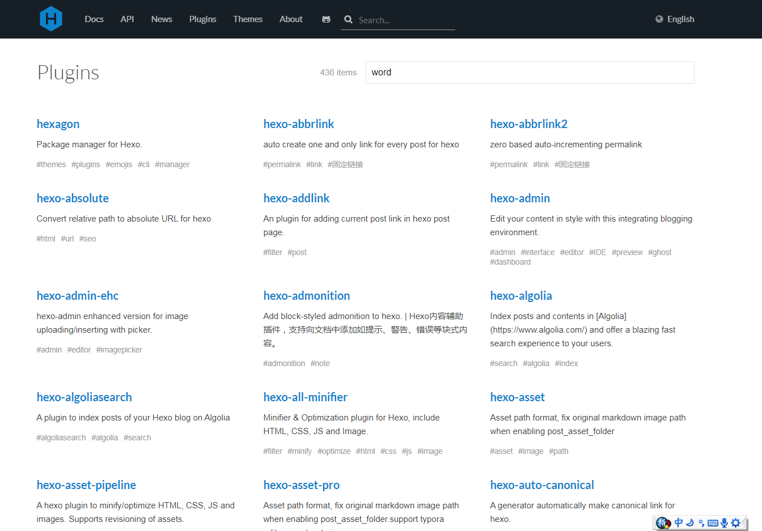Click the globe icon beside English
This screenshot has width=762, height=531.
659,19
